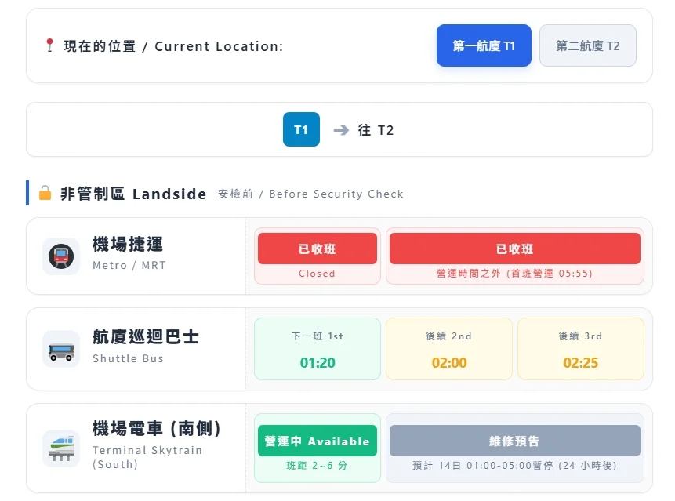The width and height of the screenshot is (675, 501).
Task: Select 第一航廈 T1 as current location
Action: pos(484,45)
